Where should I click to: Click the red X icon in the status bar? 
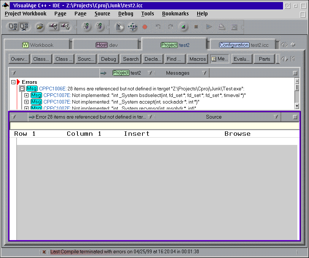tap(44, 252)
